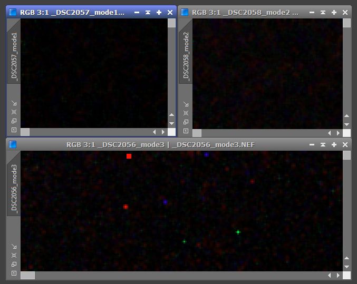Click the 1:1 zoom icon in the mode3 window sidebar
Image resolution: width=357 pixels, height=284 pixels.
pos(14,273)
